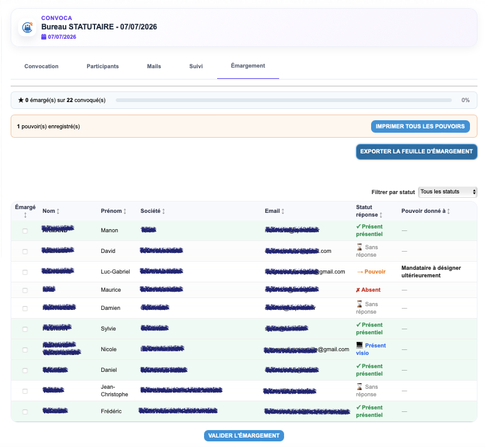Viewport: 485px width, 447px height.
Task: Click Valider l'émargement button
Action: pos(243,436)
